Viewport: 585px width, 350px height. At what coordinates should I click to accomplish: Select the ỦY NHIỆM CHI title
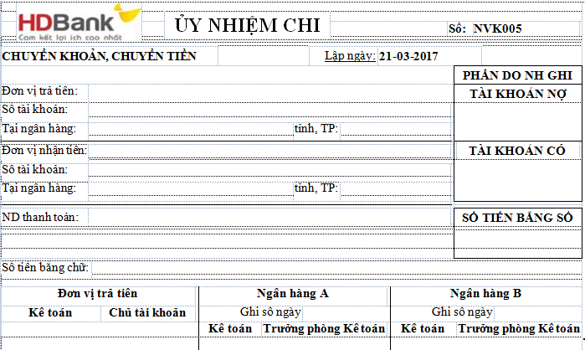(x=248, y=26)
